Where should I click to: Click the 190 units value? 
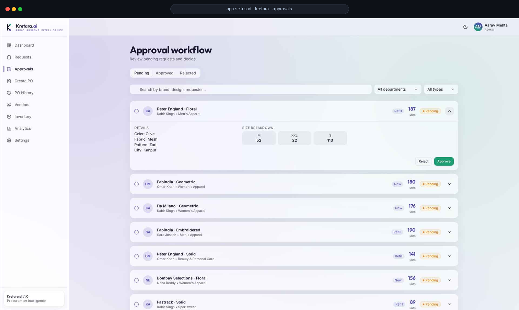(412, 230)
